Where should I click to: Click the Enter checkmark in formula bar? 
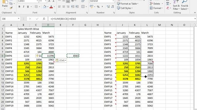point(37,19)
